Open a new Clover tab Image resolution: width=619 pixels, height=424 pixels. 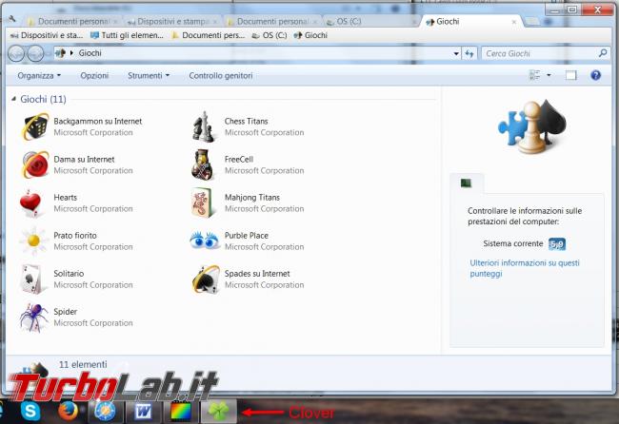pos(532,21)
